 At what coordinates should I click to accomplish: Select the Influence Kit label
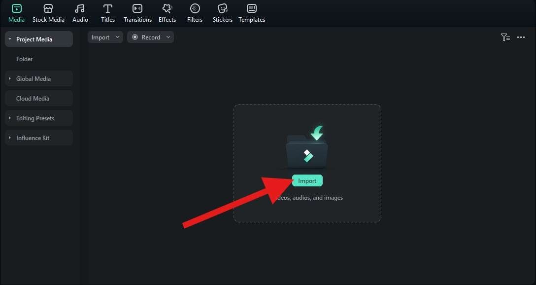(33, 138)
